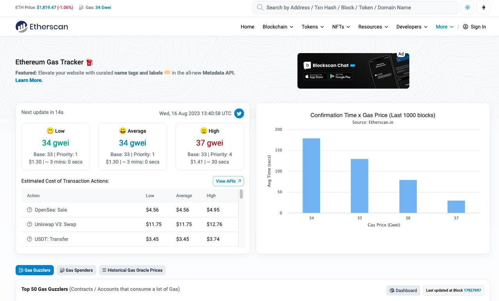Click the Sign In link
This screenshot has width=499, height=301.
click(474, 27)
